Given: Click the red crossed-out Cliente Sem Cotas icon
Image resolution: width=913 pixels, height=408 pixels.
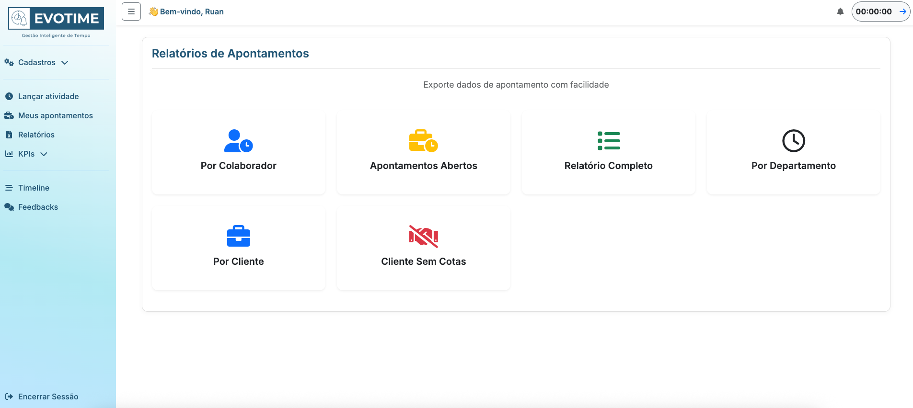Looking at the screenshot, I should tap(424, 236).
